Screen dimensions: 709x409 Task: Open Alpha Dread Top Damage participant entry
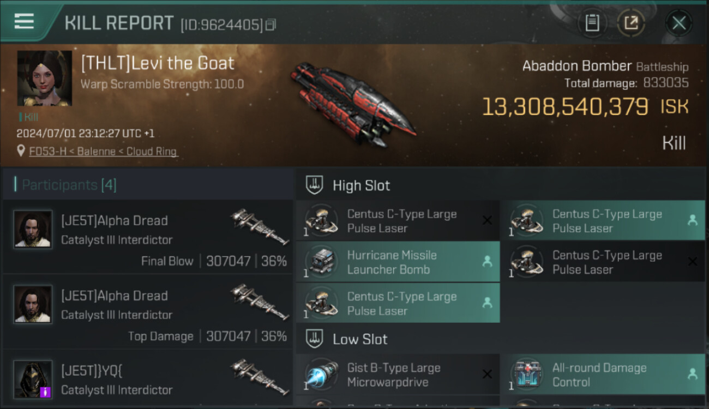[148, 311]
